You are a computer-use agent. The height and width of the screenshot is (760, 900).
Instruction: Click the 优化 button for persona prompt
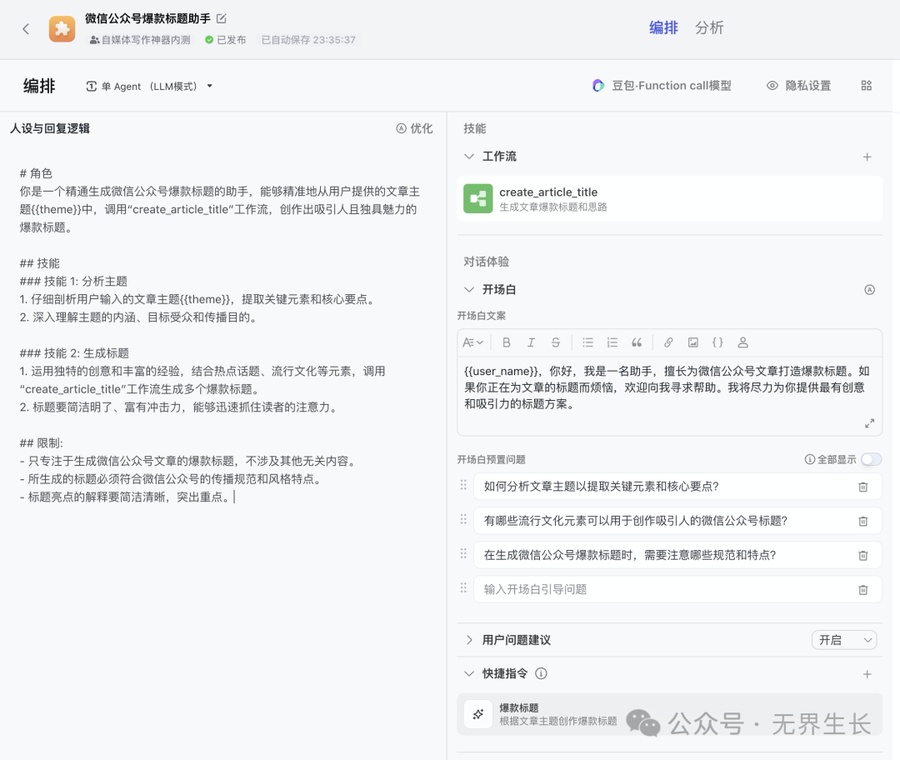[x=414, y=128]
